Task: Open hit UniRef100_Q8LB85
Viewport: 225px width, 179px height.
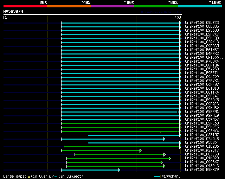Action: (x=202, y=27)
